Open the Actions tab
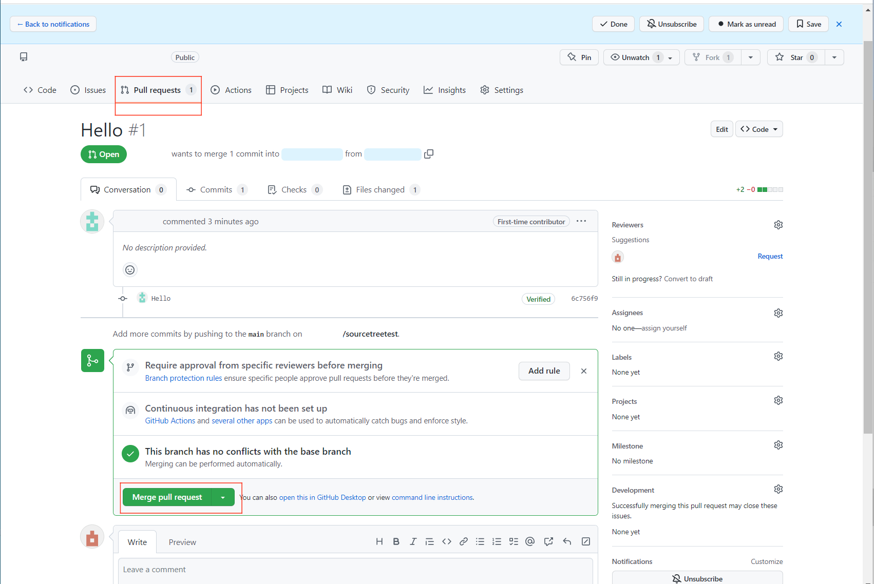The width and height of the screenshot is (875, 584). [231, 90]
